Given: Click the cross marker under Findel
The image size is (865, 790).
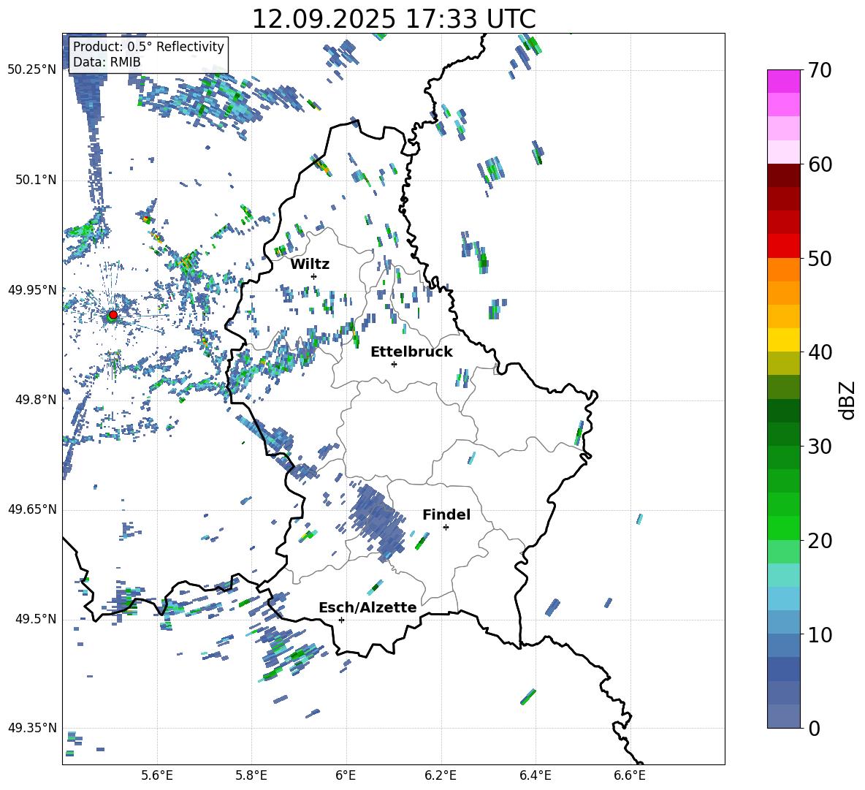Looking at the screenshot, I should tap(446, 528).
